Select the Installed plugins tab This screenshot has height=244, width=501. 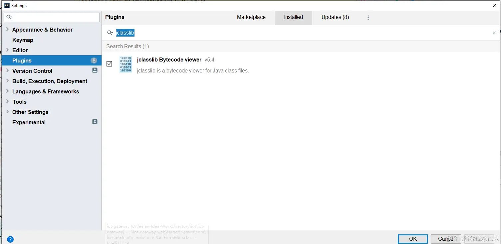point(294,17)
